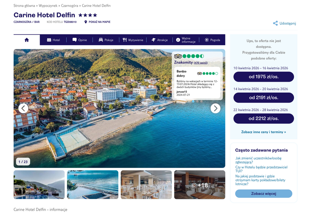Click the home icon tab
Screen dimensions: 311x215
point(26,40)
